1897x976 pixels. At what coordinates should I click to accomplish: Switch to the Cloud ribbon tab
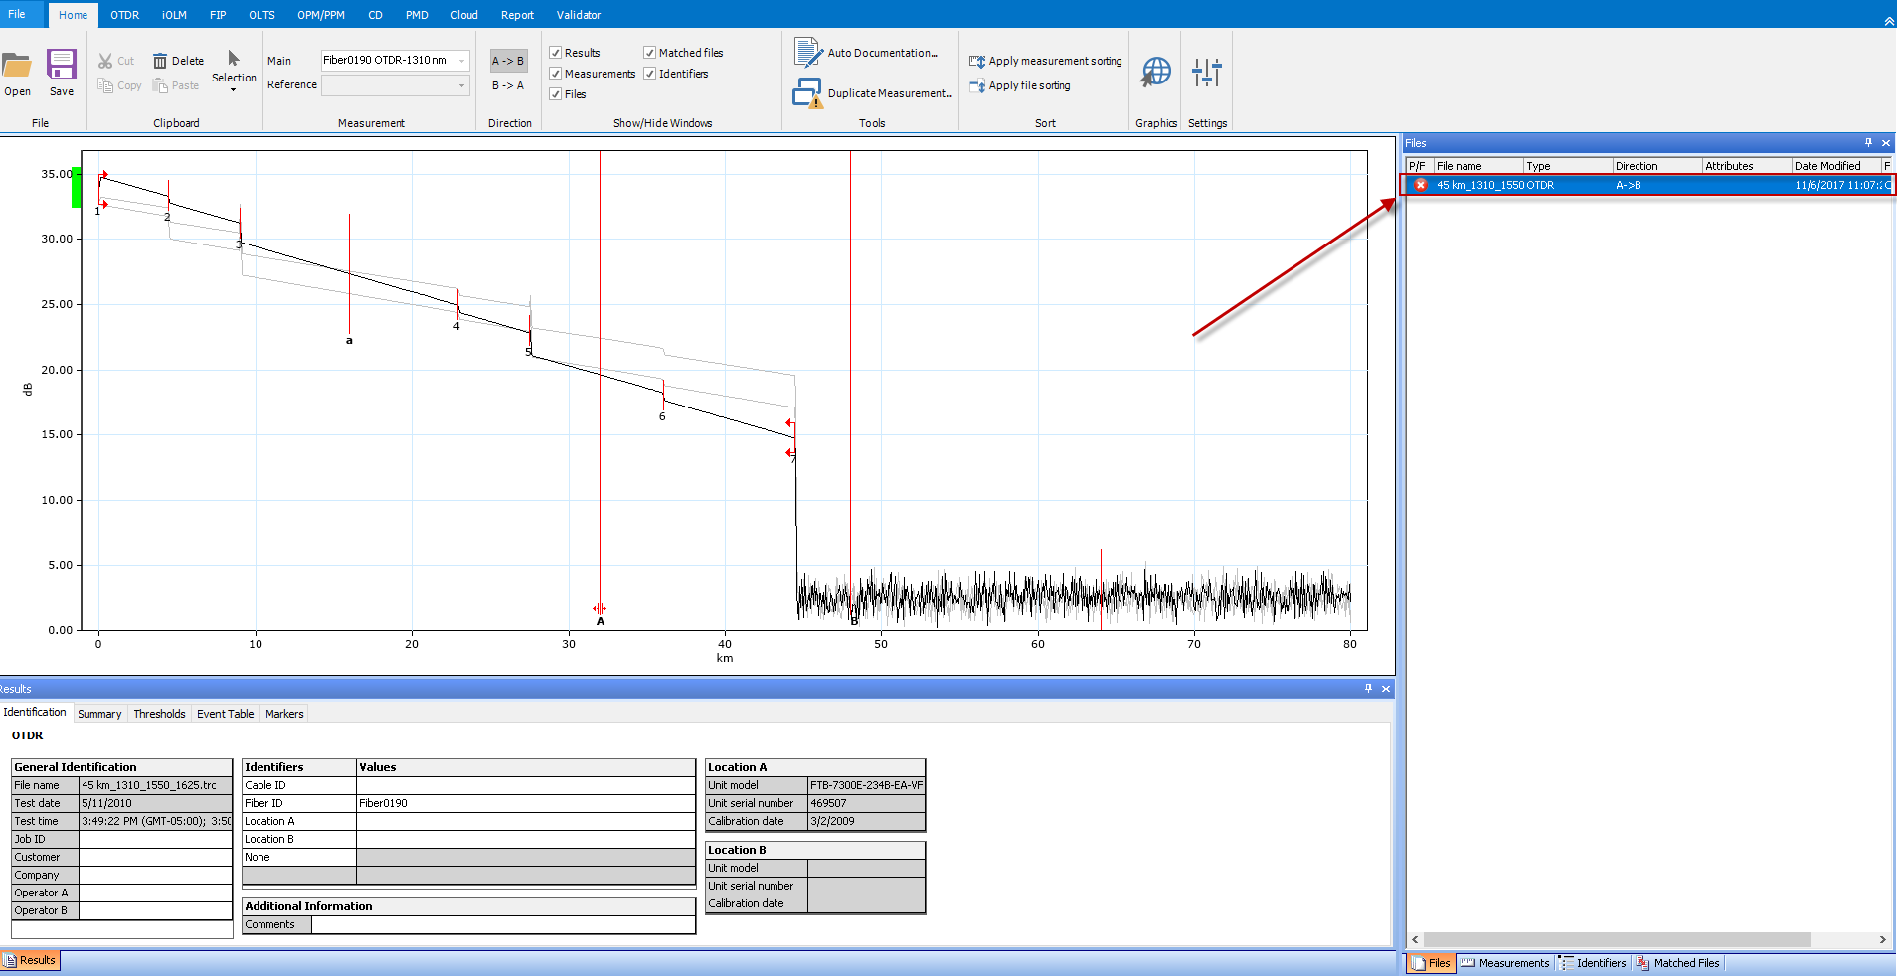[x=464, y=15]
